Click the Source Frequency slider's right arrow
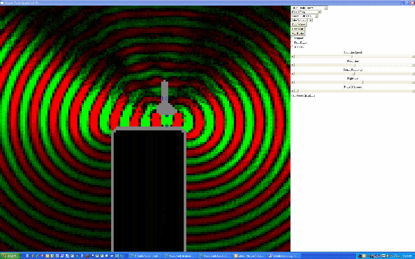 coord(413,74)
